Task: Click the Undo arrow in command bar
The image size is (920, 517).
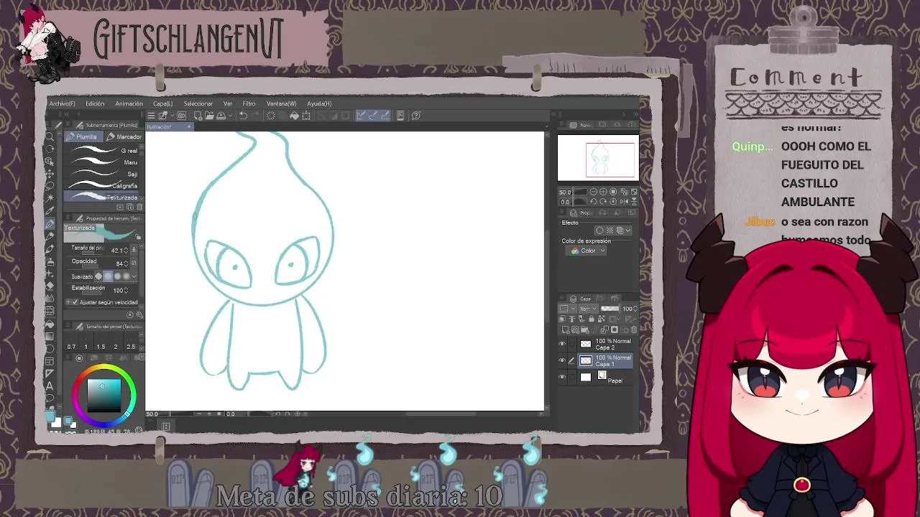Action: [x=243, y=116]
